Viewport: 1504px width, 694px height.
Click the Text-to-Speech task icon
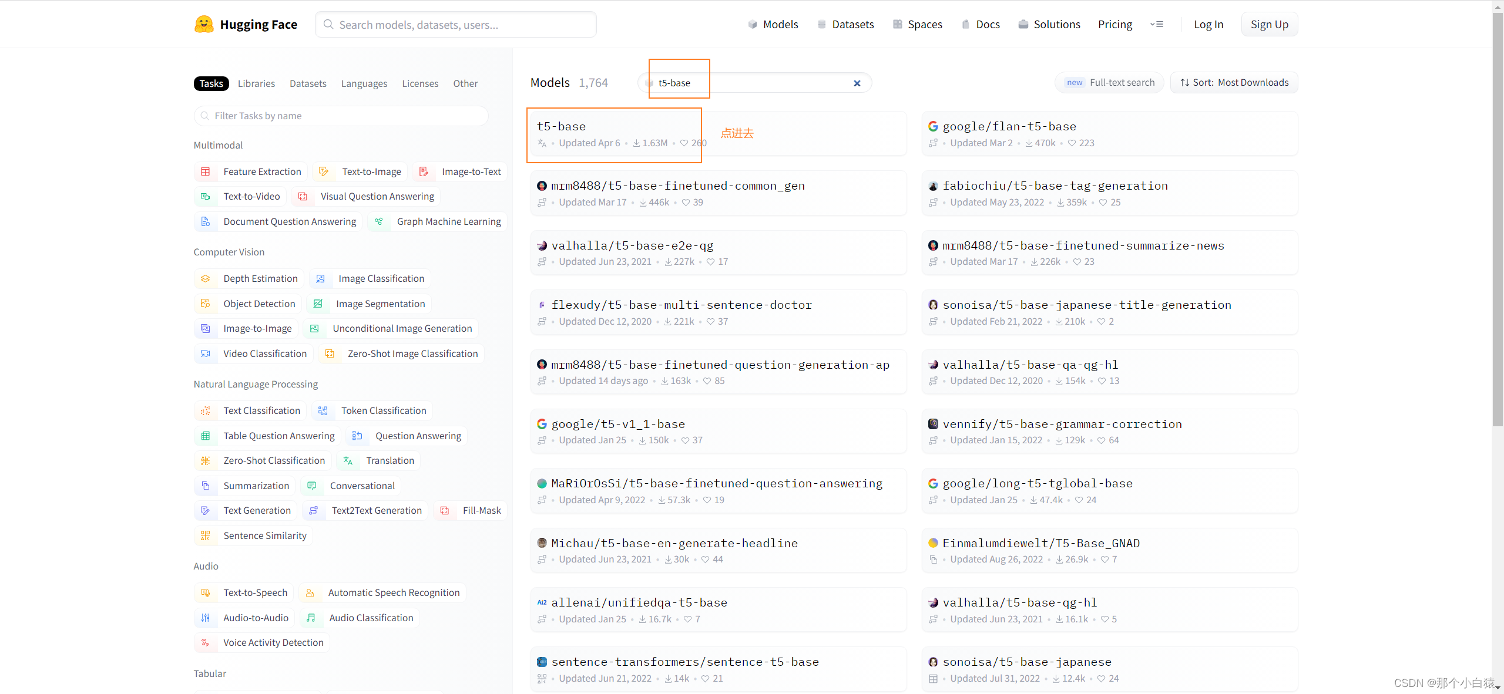pos(206,593)
